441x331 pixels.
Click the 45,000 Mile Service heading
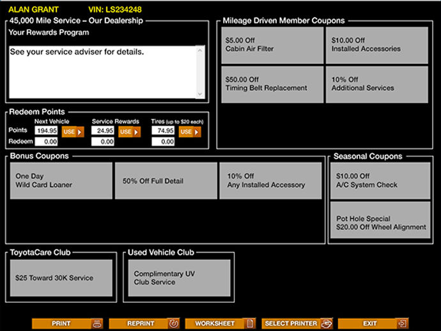pyautogui.click(x=76, y=20)
